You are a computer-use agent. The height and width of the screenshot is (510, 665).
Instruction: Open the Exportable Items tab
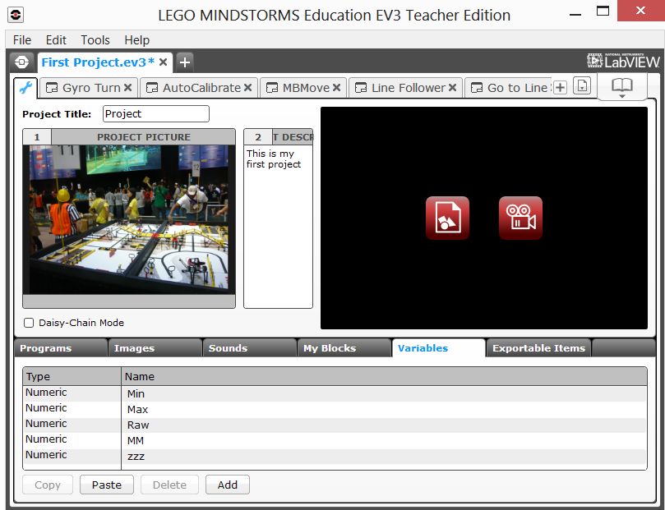(538, 347)
